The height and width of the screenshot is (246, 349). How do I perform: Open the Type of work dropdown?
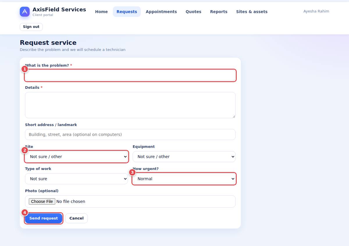point(76,179)
